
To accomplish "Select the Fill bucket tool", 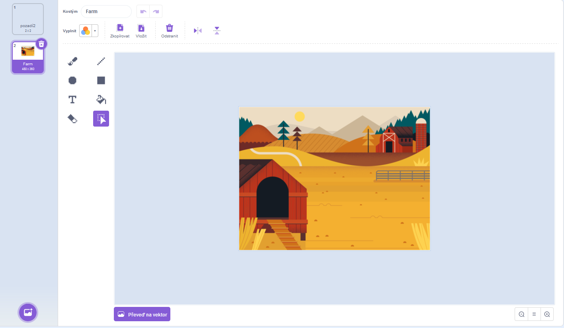I will pos(101,100).
